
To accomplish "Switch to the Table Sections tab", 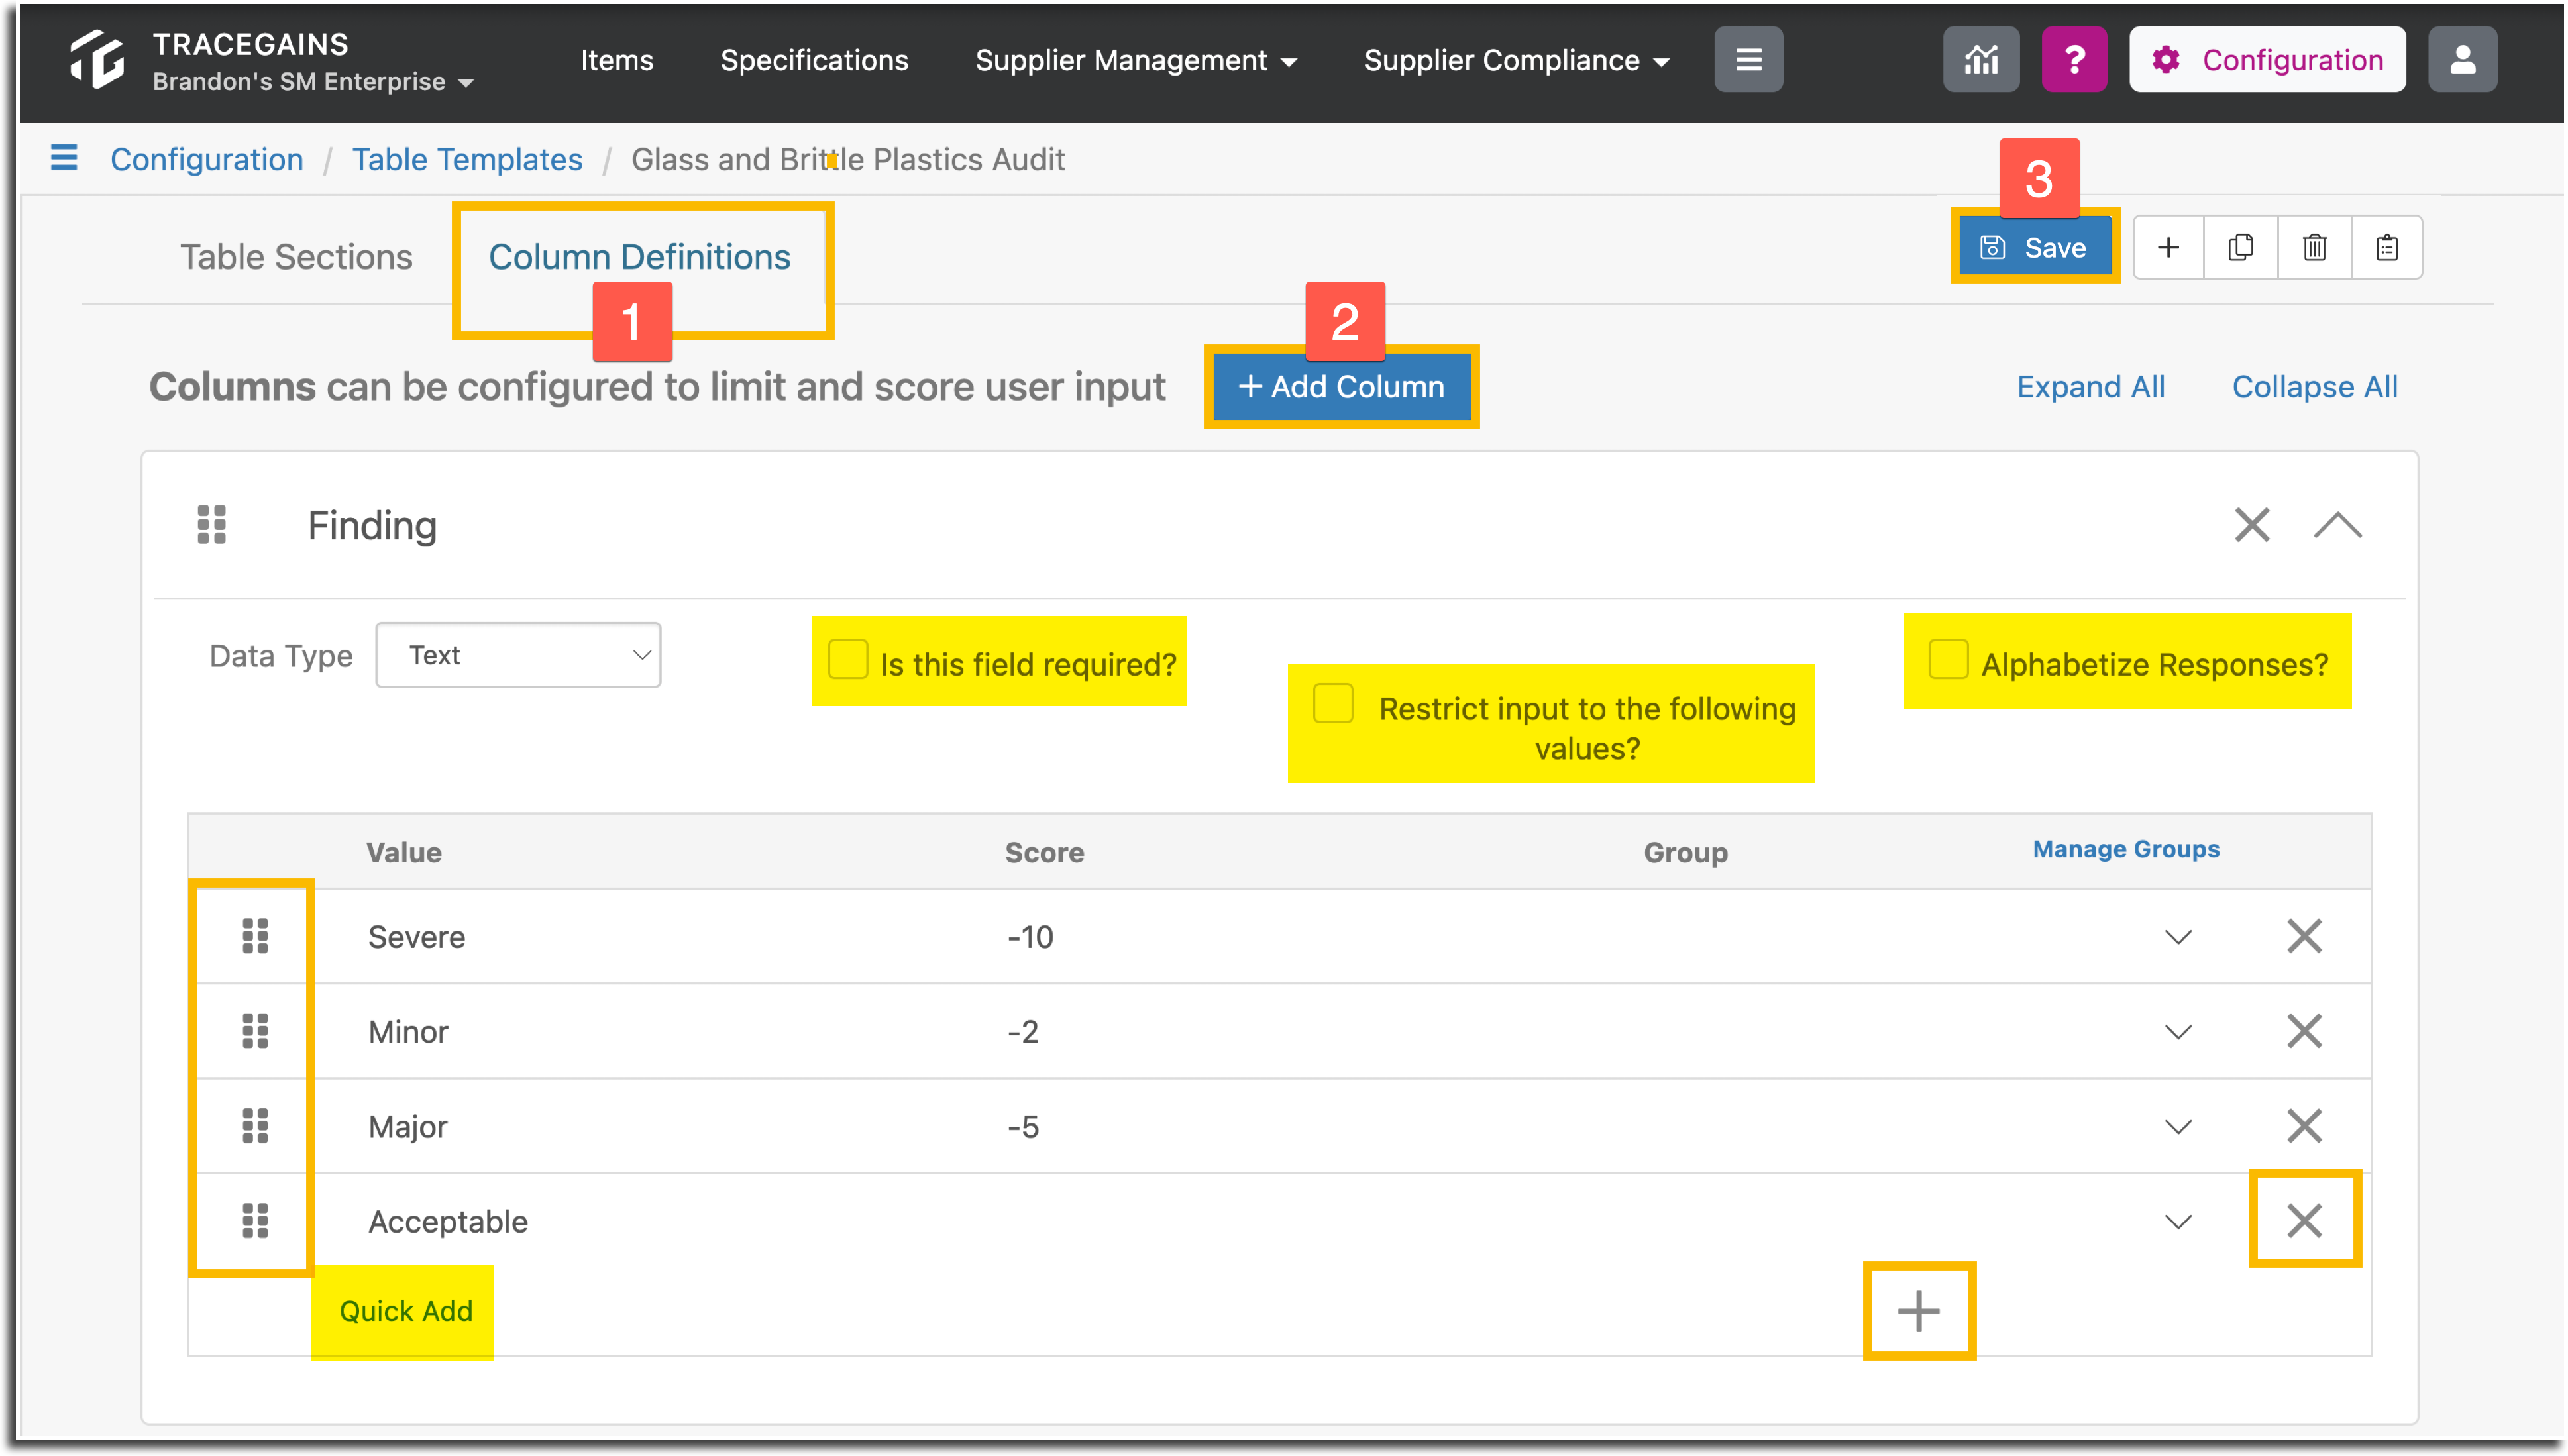I will pos(296,257).
